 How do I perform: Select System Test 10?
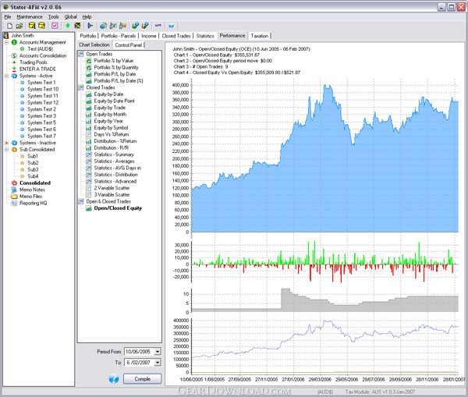(x=43, y=89)
